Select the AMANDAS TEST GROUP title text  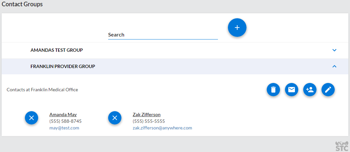pos(57,50)
